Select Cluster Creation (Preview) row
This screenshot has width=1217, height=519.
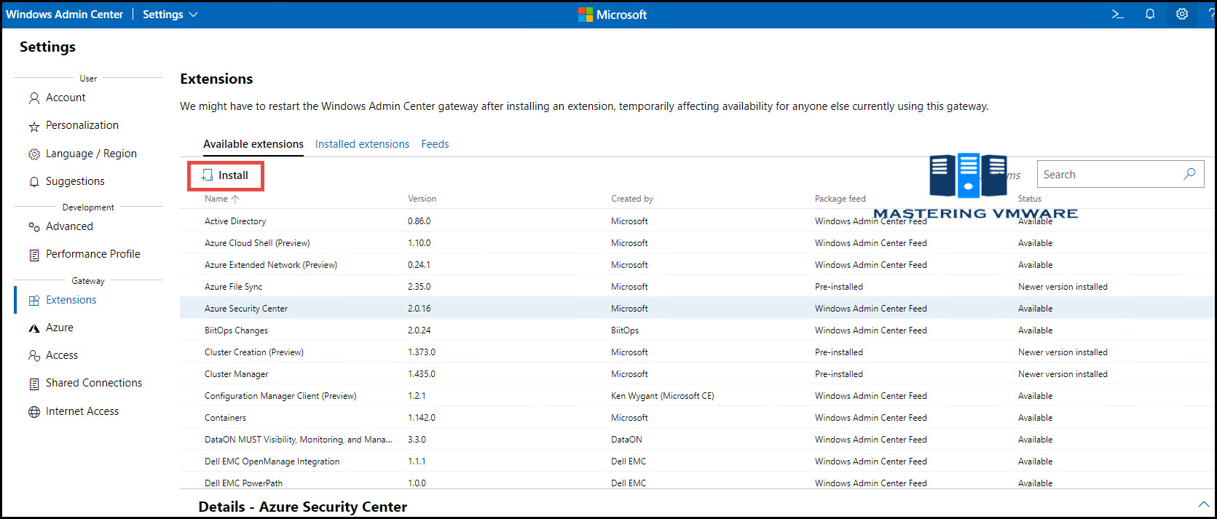(698, 352)
